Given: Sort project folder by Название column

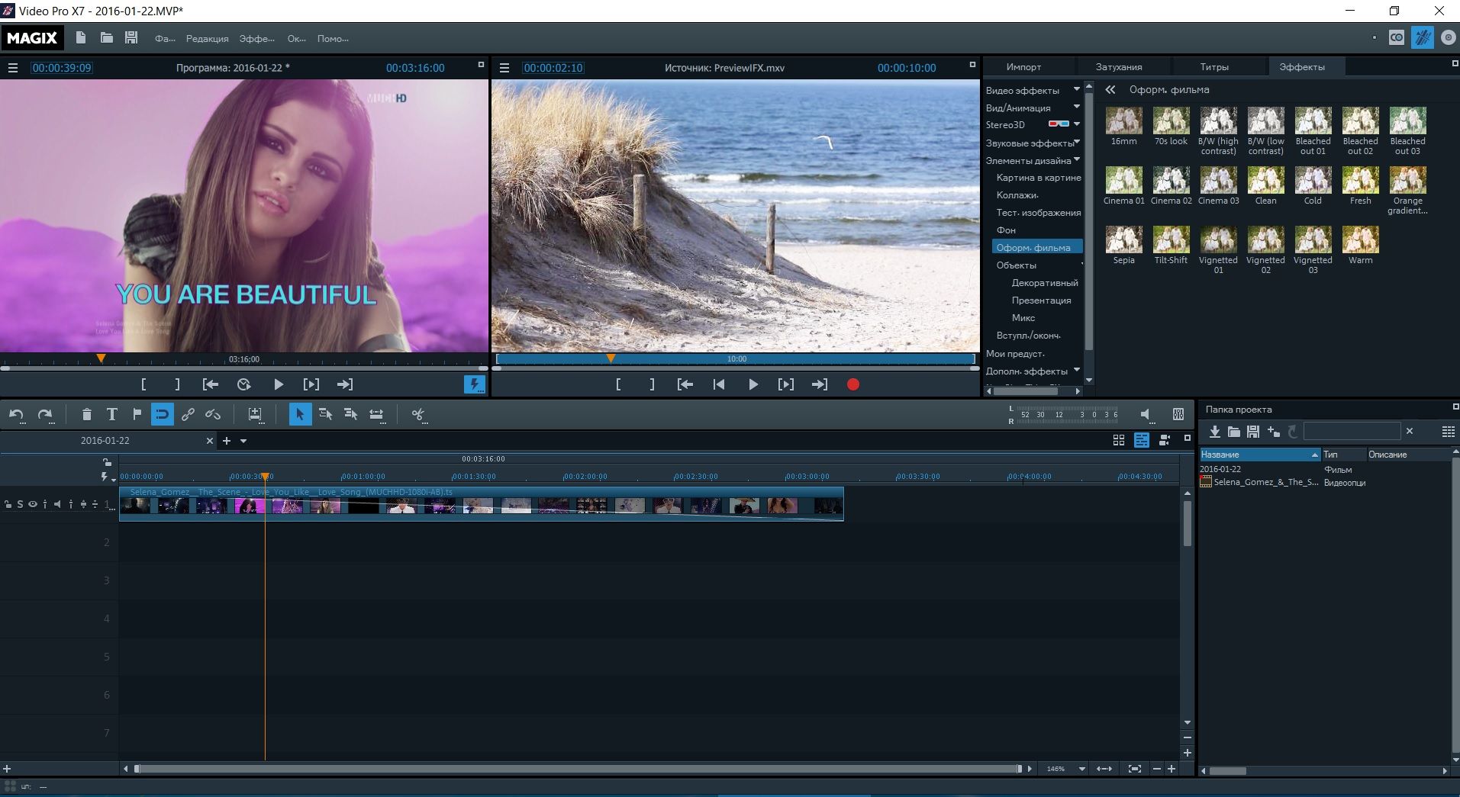Looking at the screenshot, I should [x=1259, y=455].
